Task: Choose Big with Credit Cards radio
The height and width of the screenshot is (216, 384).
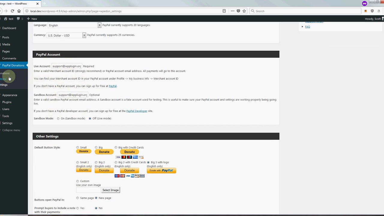Action: (x=116, y=148)
